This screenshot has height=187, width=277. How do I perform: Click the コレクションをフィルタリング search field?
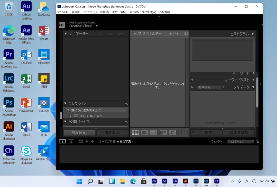[95, 110]
